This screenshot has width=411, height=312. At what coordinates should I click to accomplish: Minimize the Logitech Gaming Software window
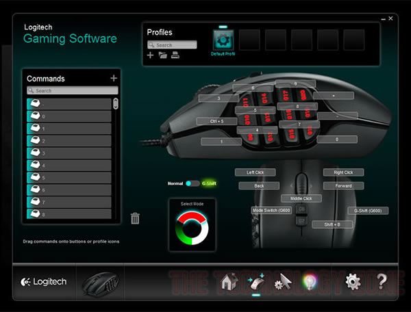point(383,19)
